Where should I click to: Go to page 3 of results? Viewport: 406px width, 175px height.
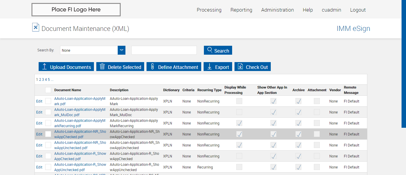43,80
